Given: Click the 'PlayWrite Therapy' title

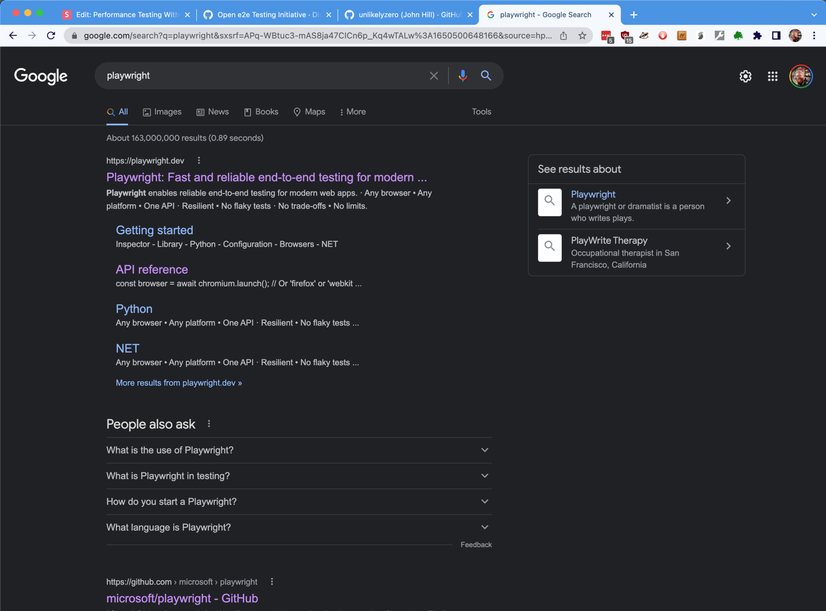Looking at the screenshot, I should coord(609,241).
